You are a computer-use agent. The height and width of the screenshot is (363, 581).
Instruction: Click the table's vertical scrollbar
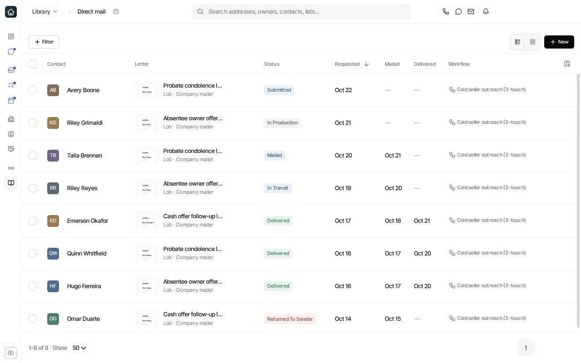point(578,200)
